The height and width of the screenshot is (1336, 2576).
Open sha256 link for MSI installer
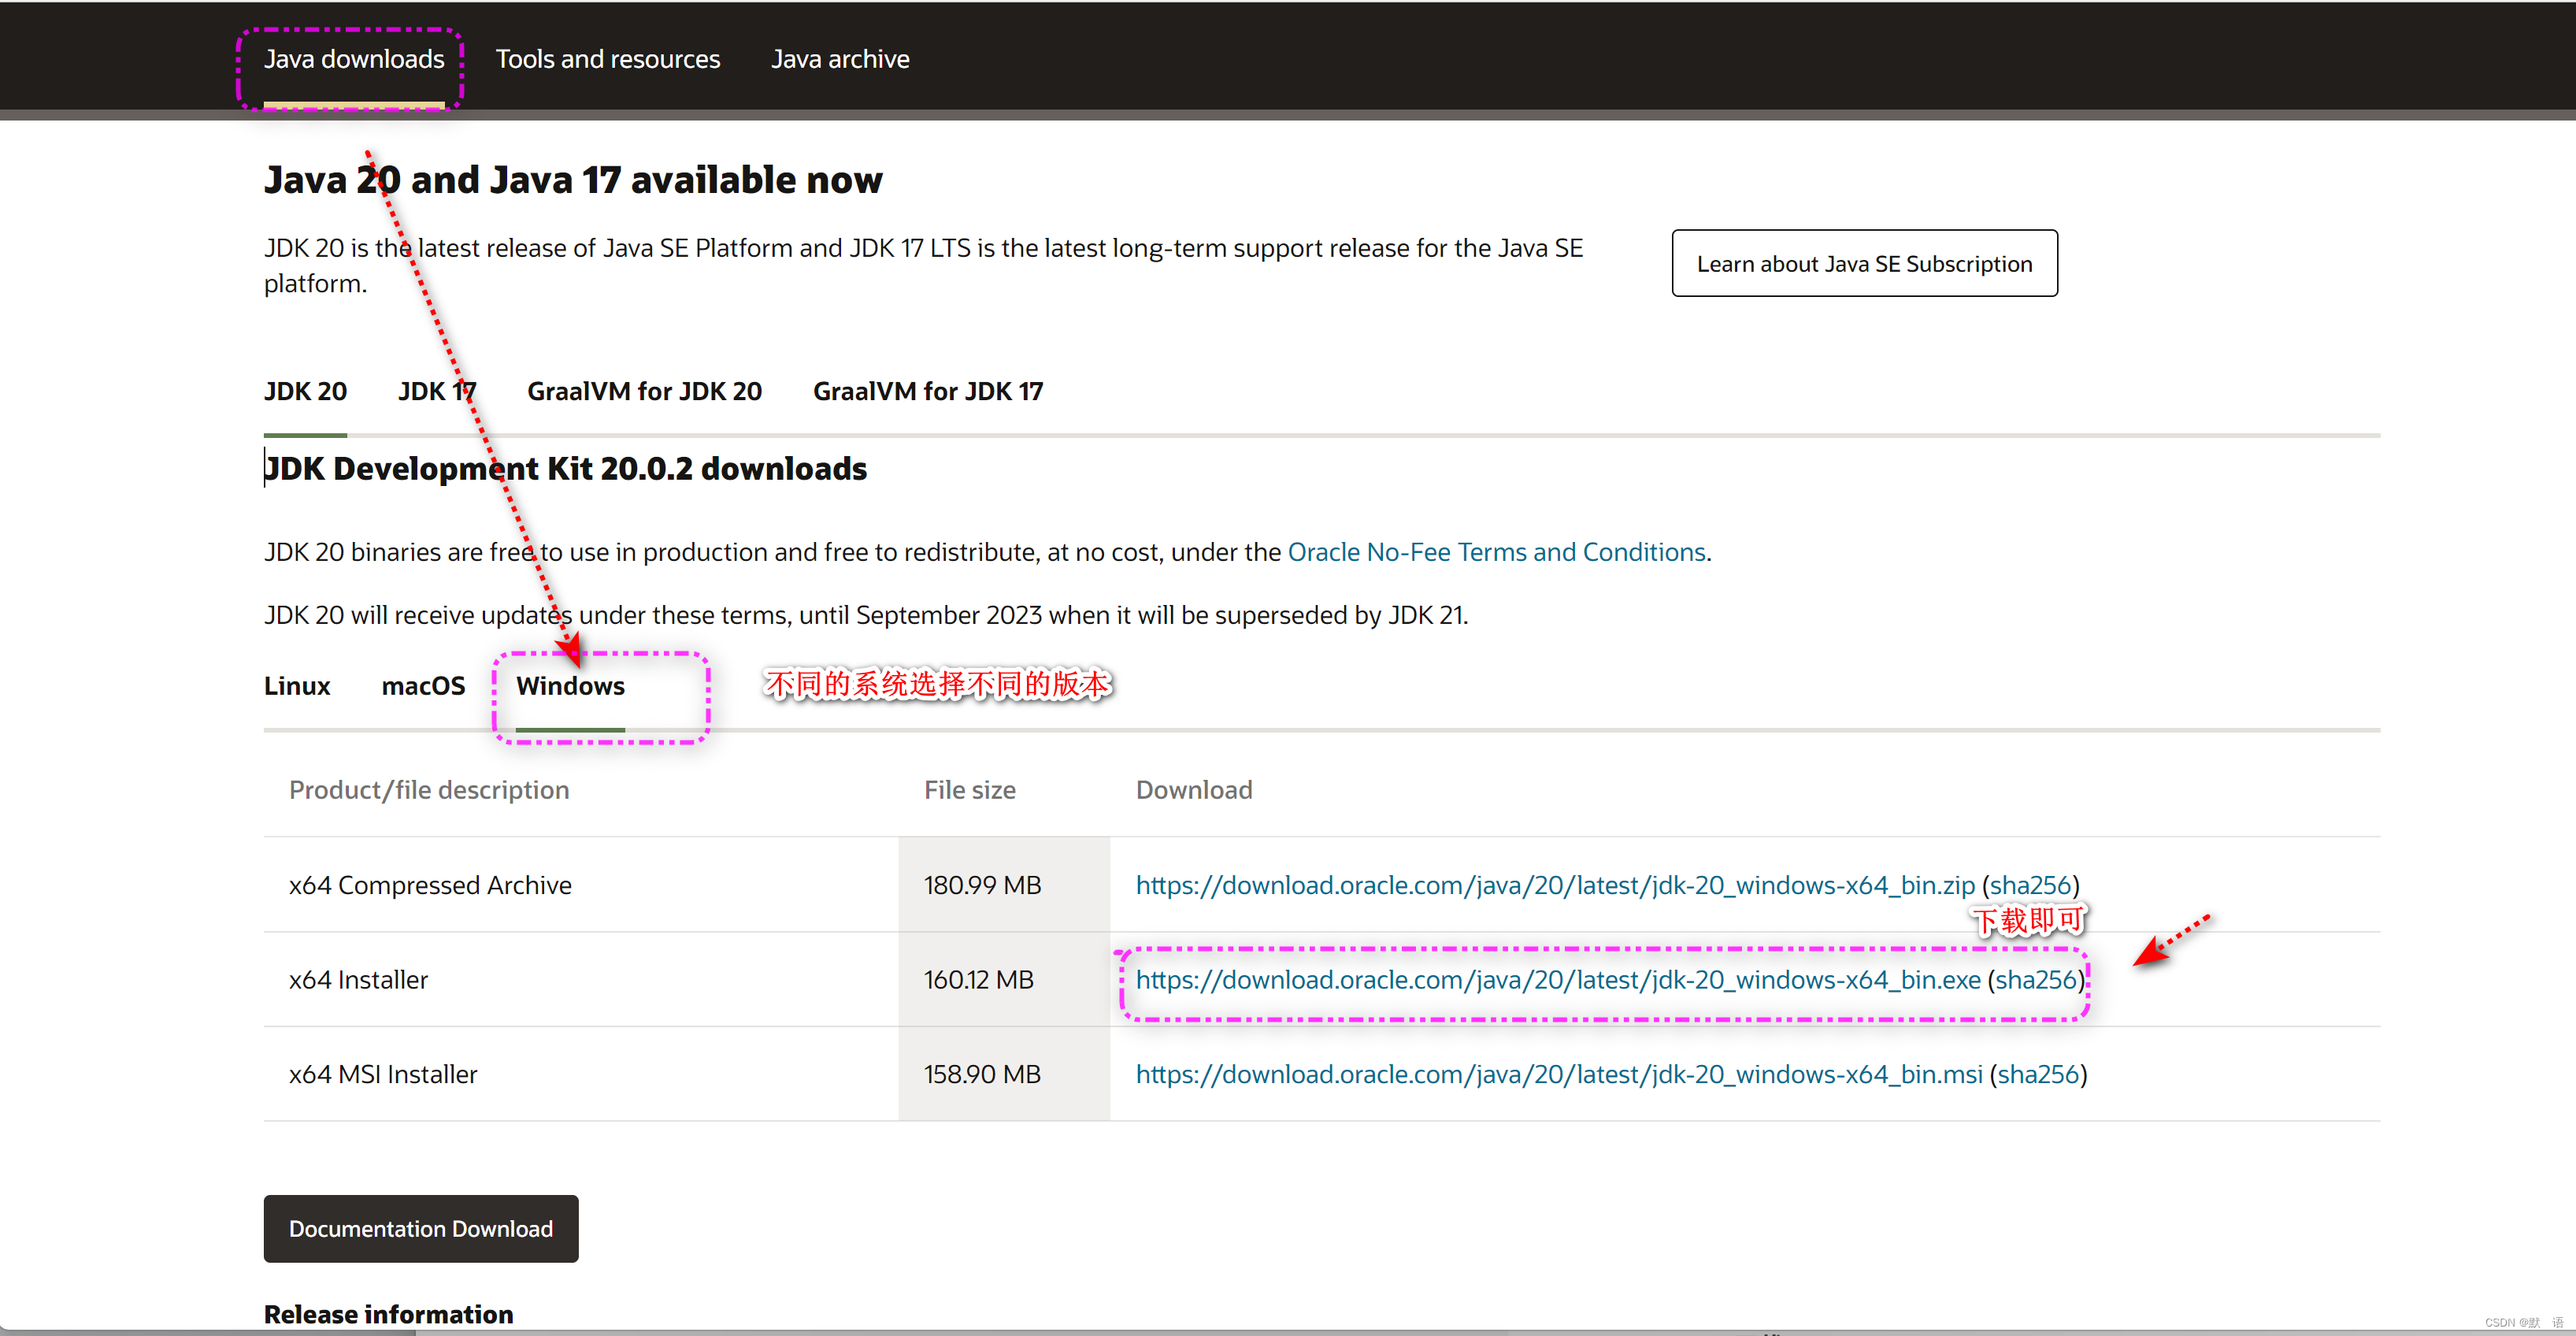click(x=2038, y=1074)
